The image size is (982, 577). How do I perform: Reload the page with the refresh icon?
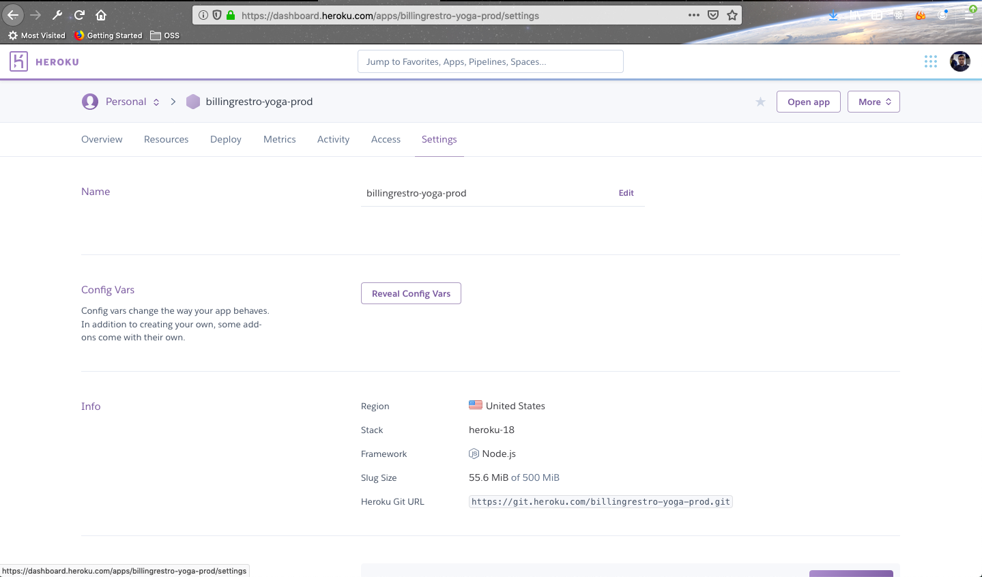pos(79,14)
